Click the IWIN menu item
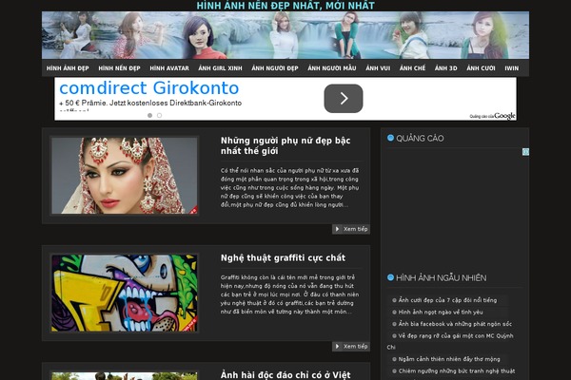Viewport: 571px width, 380px height. pyautogui.click(x=512, y=68)
